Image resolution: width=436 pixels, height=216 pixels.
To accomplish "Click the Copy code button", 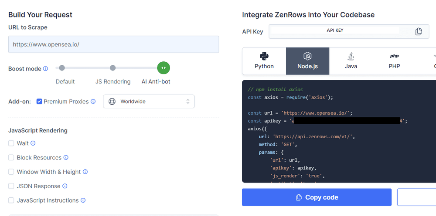I will pyautogui.click(x=317, y=197).
